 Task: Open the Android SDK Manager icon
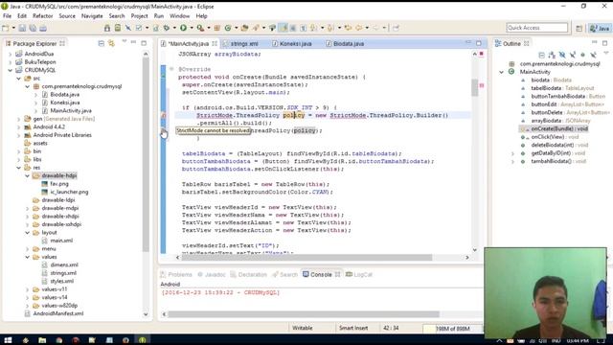[x=106, y=28]
